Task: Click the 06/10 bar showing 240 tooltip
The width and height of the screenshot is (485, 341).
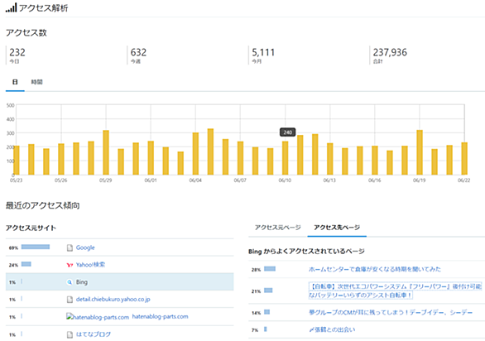Action: click(x=286, y=158)
